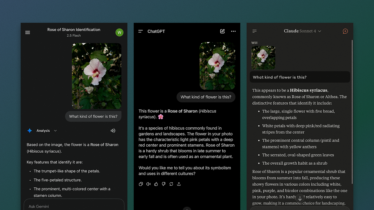Open a new Claude conversation
Image resolution: width=374 pixels, height=210 pixels.
pos(345,31)
